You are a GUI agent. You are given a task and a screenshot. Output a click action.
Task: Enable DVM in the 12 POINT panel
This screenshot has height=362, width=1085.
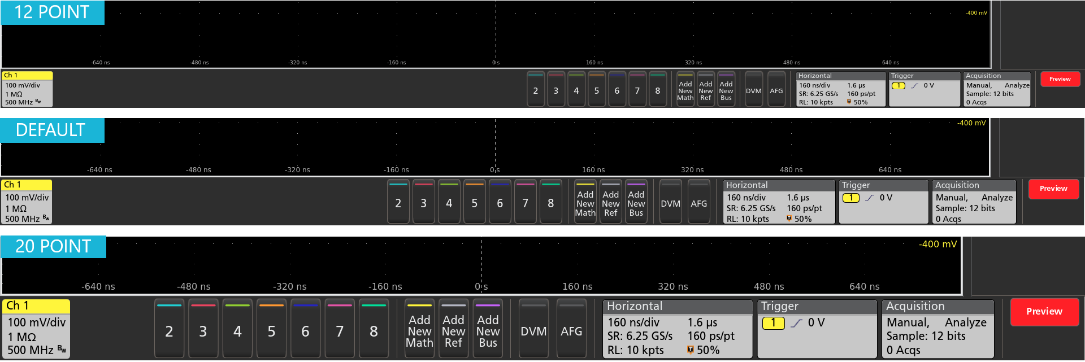tap(754, 89)
